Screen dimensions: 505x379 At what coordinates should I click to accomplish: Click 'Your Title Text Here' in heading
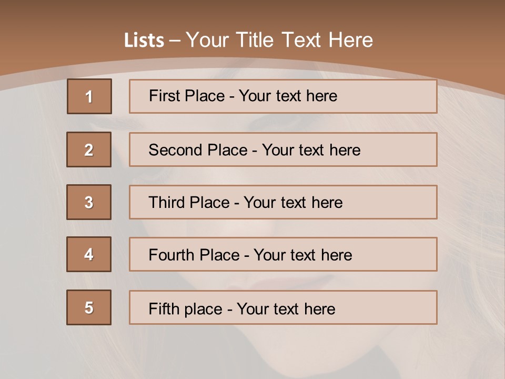pos(279,40)
